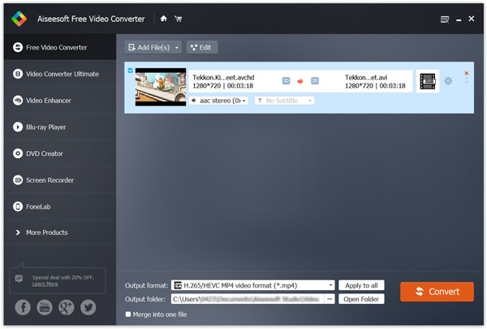
Task: Select Free Video Converter in sidebar
Action: pos(60,47)
